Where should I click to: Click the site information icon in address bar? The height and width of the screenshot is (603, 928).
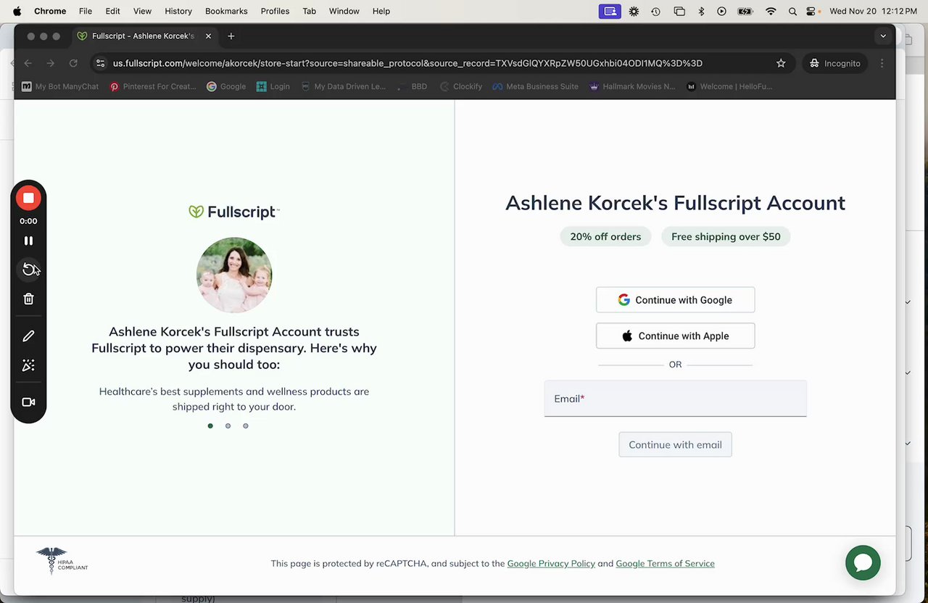click(x=101, y=64)
